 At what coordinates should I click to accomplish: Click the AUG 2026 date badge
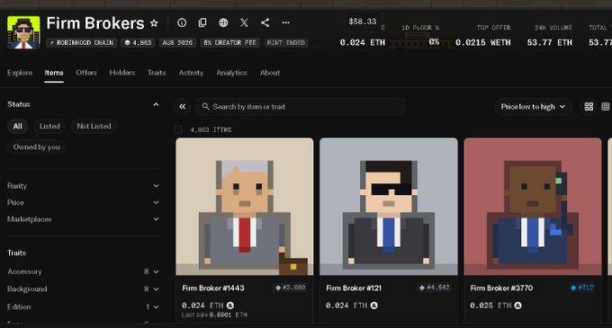pyautogui.click(x=177, y=43)
